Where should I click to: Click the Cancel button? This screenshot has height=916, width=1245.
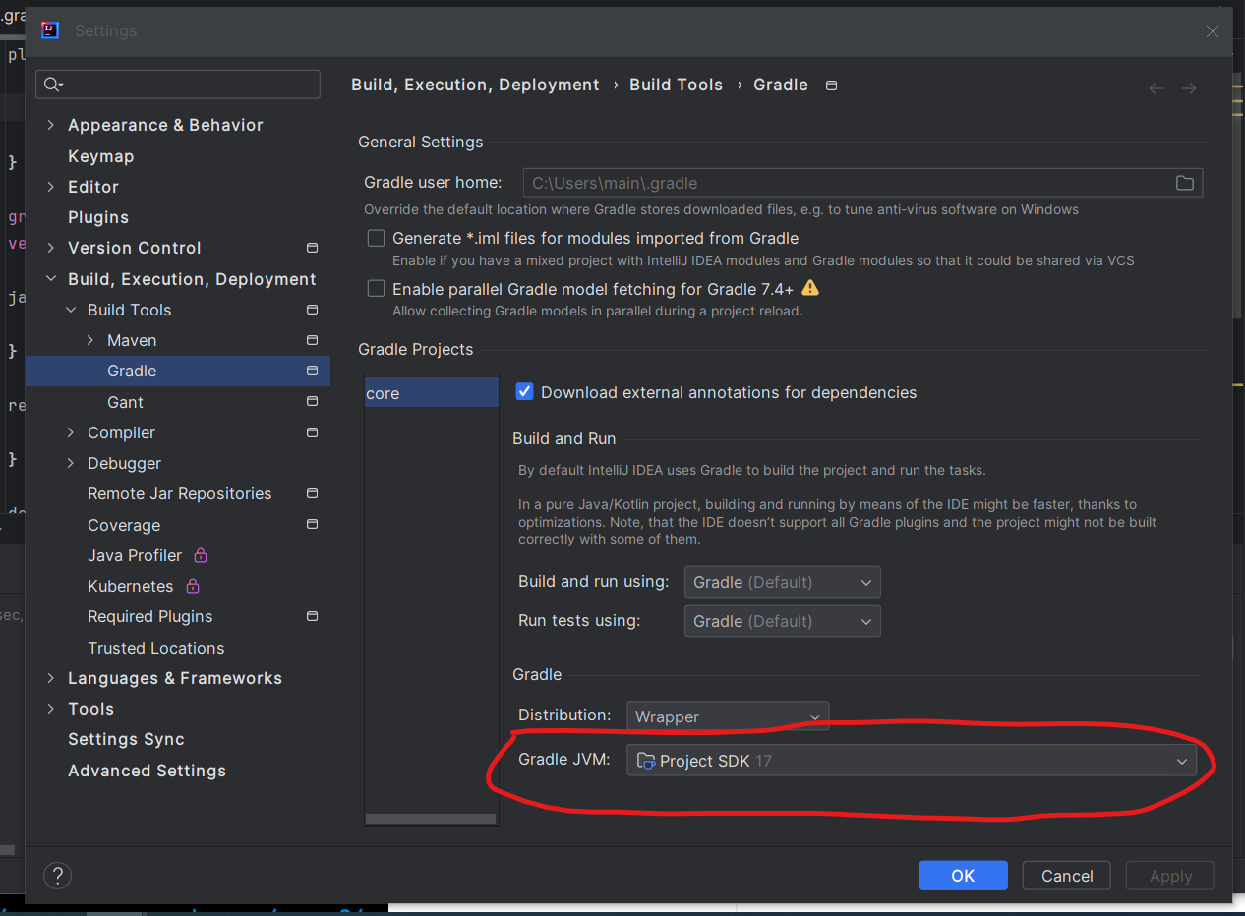(x=1067, y=876)
